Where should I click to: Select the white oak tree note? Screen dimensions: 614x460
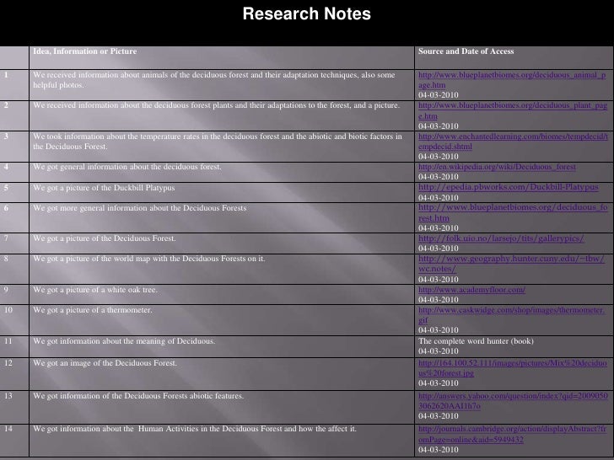tap(95, 290)
